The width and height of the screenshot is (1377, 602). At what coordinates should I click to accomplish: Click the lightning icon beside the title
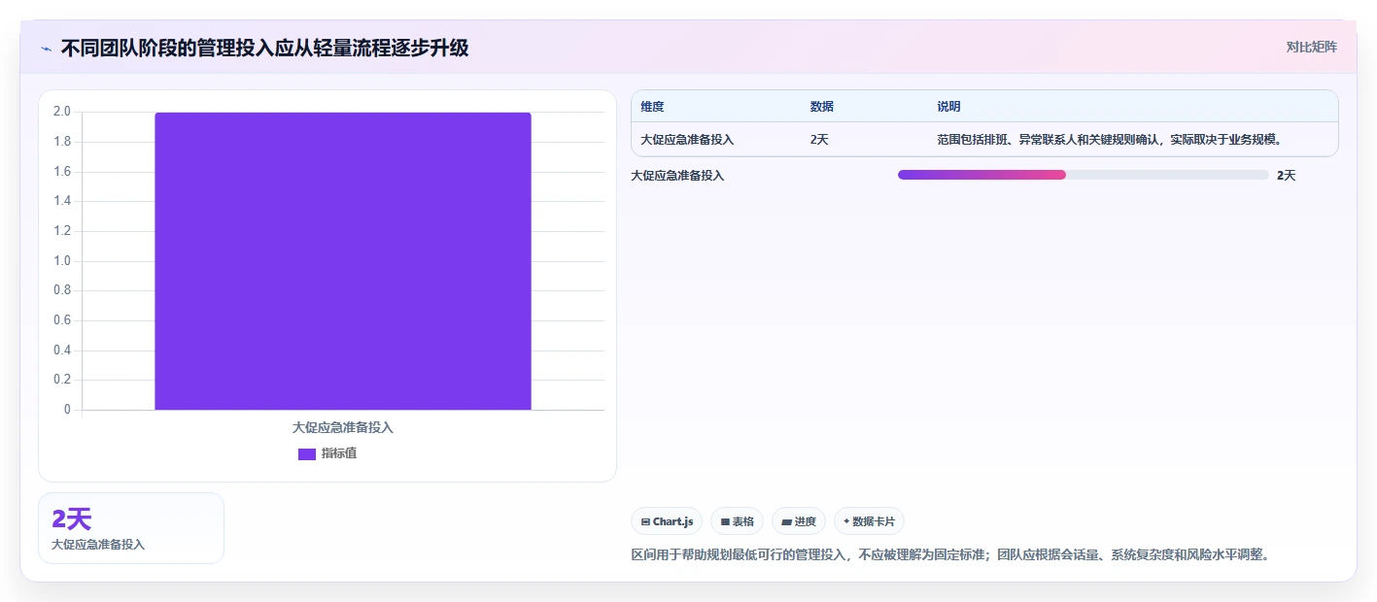[x=47, y=49]
